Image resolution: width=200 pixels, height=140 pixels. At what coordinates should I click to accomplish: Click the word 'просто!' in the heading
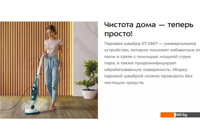[118, 34]
